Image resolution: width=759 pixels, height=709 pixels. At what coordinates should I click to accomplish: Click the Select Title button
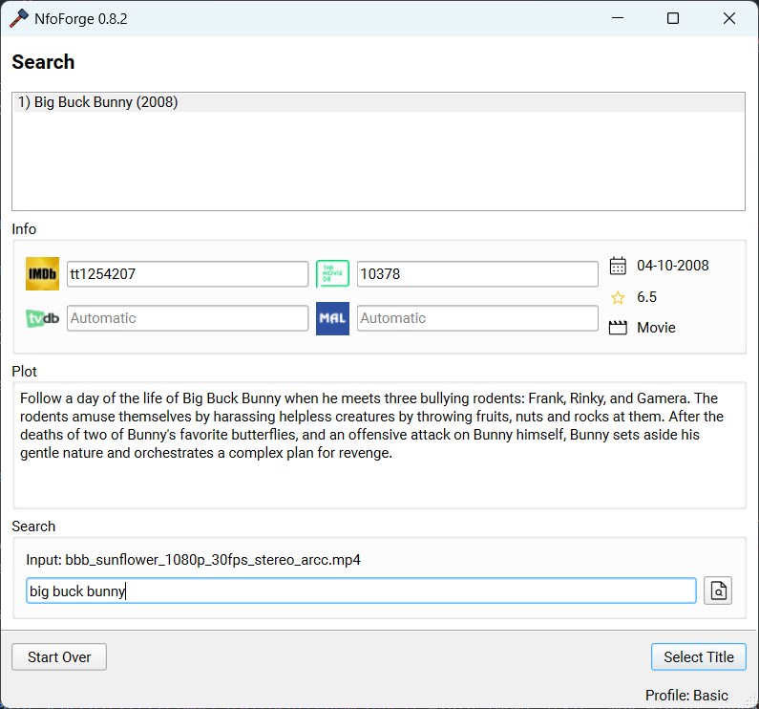(699, 657)
